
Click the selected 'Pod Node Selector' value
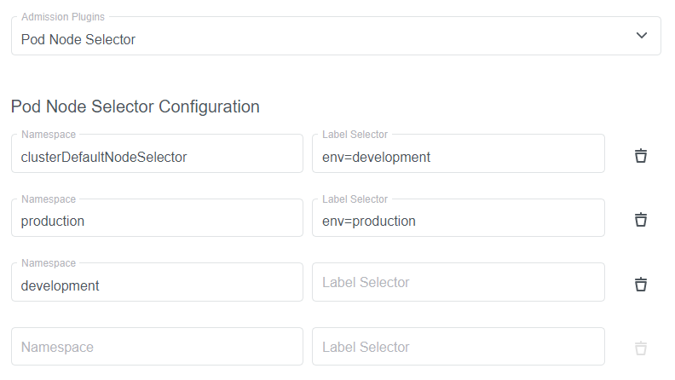click(78, 39)
